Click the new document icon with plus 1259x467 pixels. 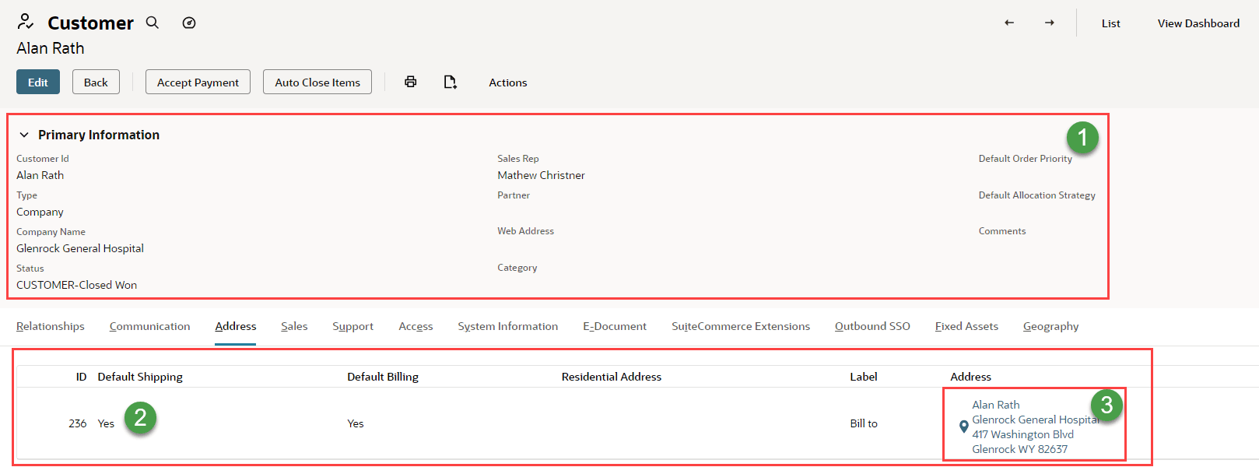point(451,82)
